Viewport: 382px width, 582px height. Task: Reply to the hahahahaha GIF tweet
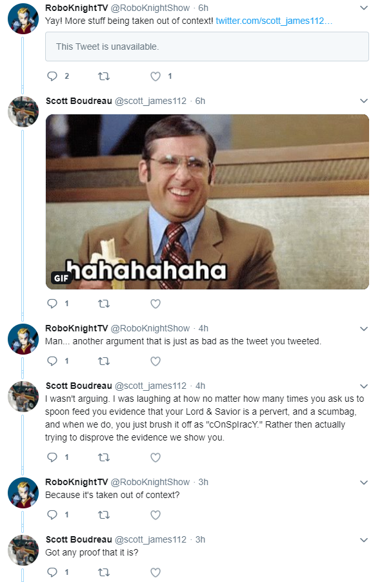coord(52,304)
